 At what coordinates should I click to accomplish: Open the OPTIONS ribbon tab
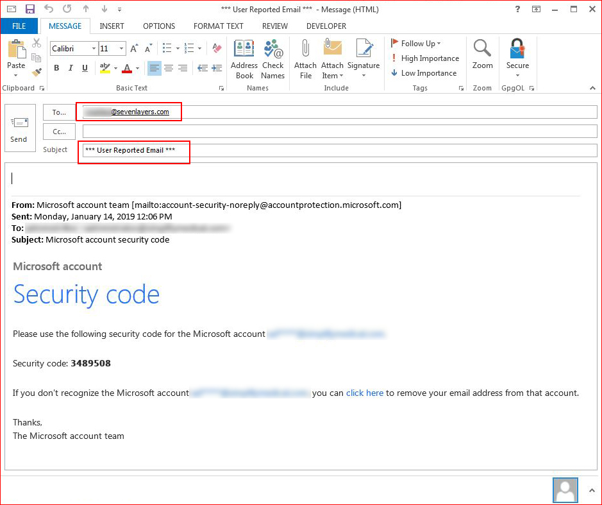[x=159, y=26]
